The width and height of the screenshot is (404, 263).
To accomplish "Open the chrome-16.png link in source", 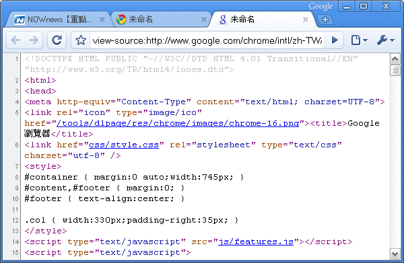I will coord(178,123).
